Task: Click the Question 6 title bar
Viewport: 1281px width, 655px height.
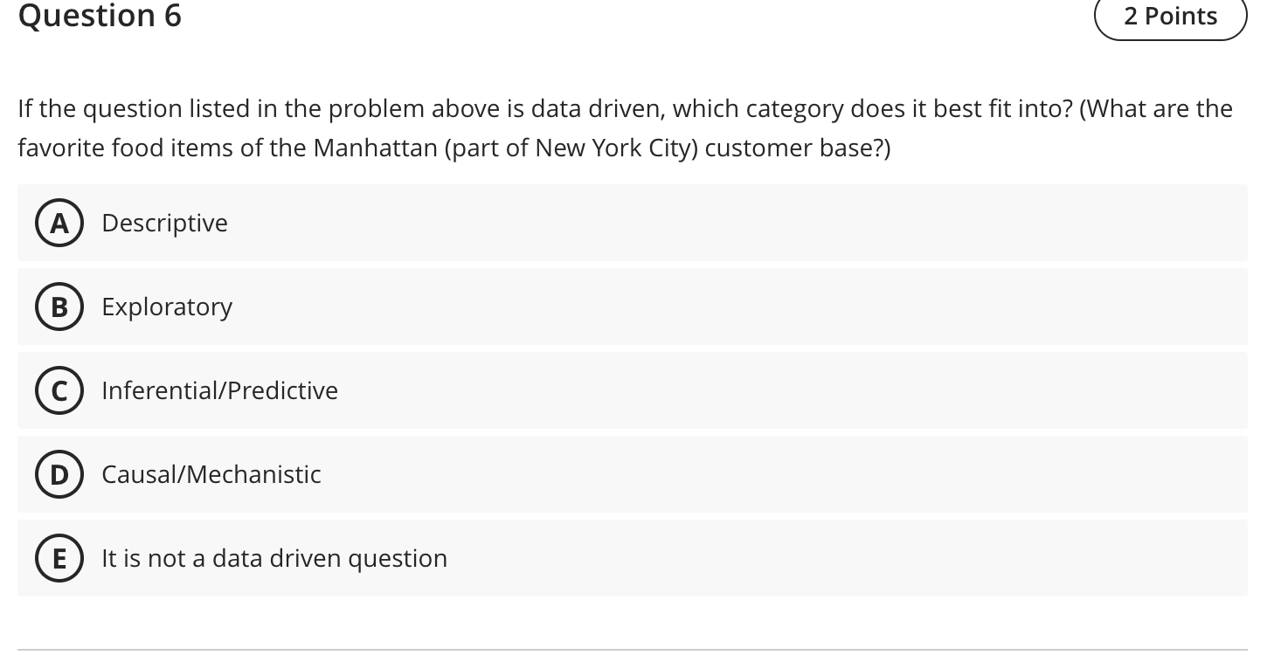Action: pyautogui.click(x=99, y=16)
